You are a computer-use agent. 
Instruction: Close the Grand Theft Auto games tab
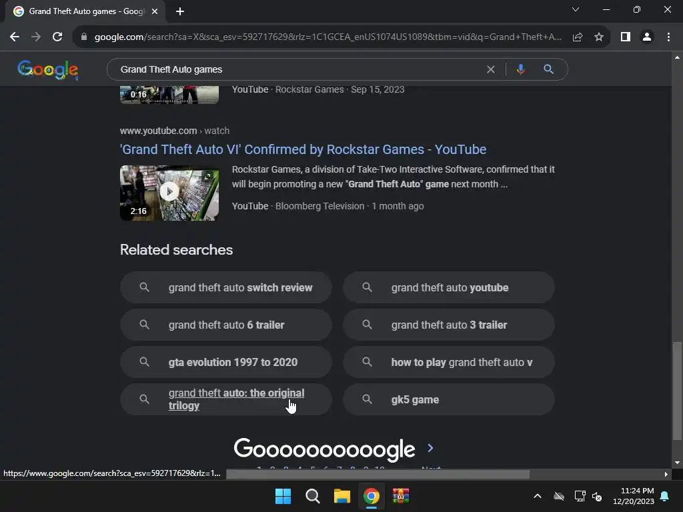click(155, 11)
